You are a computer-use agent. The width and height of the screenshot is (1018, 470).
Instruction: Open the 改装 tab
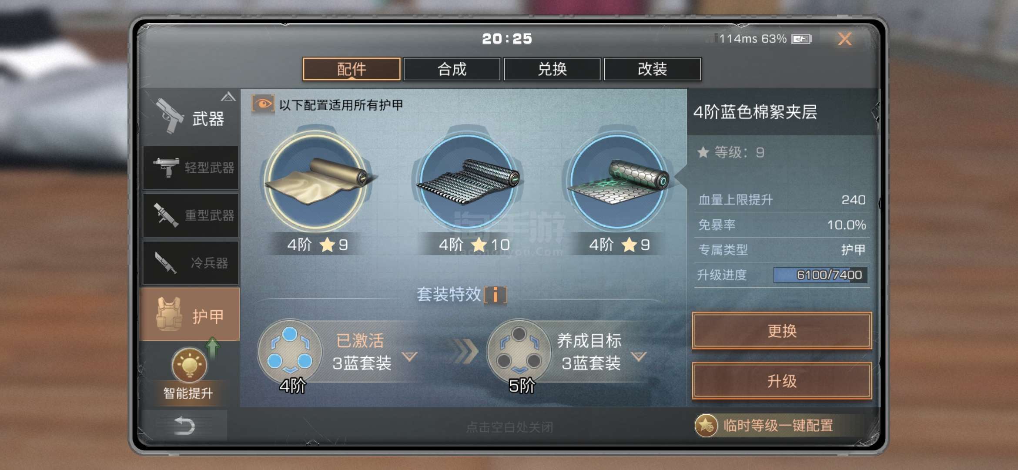click(x=652, y=69)
